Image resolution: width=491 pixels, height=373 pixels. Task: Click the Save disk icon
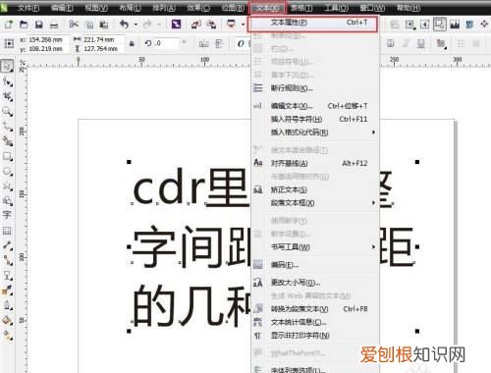click(39, 25)
